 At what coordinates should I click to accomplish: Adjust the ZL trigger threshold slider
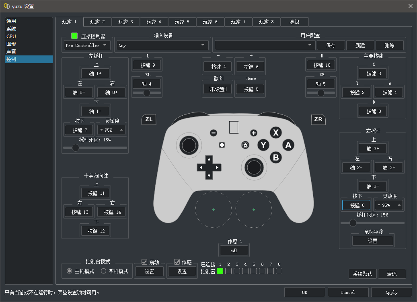coord(147,93)
